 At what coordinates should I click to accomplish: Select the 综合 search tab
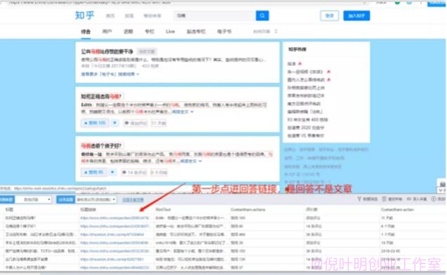pyautogui.click(x=86, y=32)
